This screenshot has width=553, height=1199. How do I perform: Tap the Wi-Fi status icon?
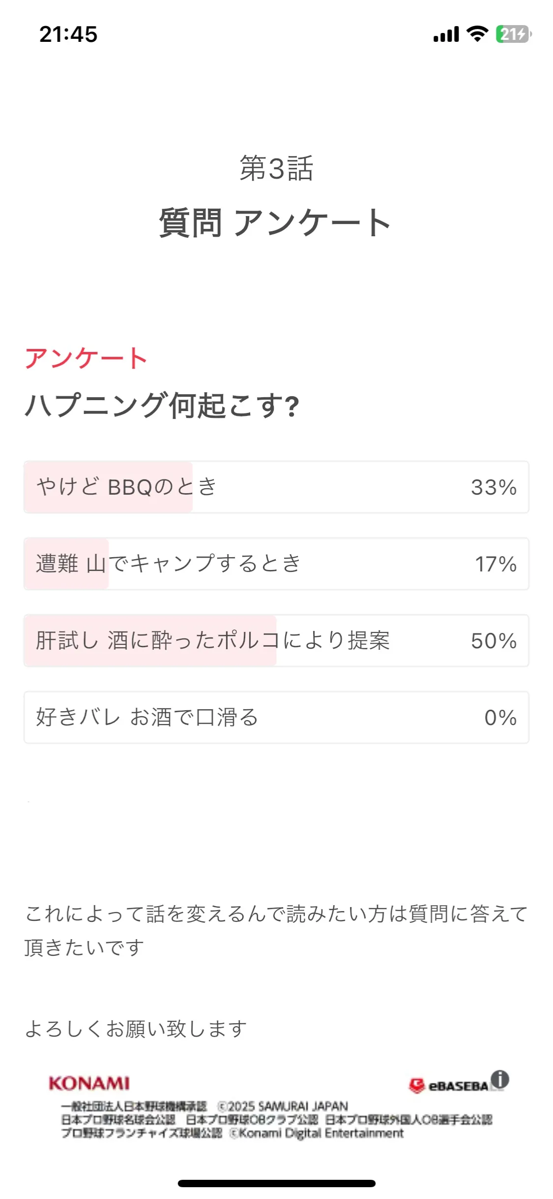click(477, 34)
